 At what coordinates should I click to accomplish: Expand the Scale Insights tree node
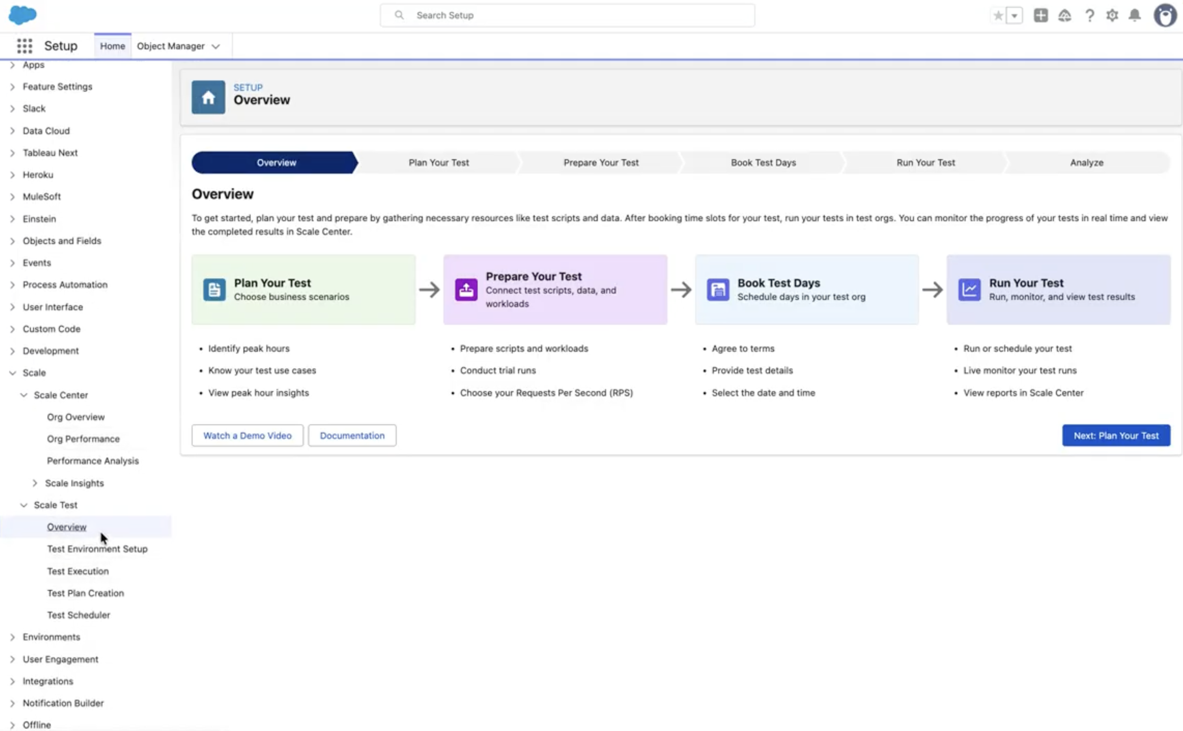35,483
